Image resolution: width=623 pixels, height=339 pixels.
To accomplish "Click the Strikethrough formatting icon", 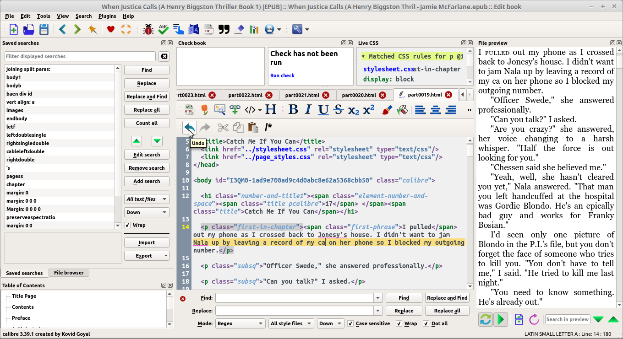I will click(339, 110).
